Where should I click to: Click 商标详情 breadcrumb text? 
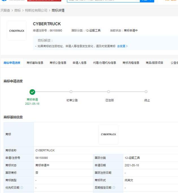click(x=58, y=10)
